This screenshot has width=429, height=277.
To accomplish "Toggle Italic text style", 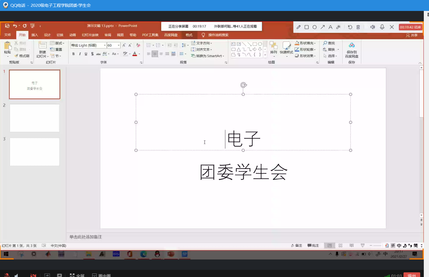I will [x=80, y=54].
